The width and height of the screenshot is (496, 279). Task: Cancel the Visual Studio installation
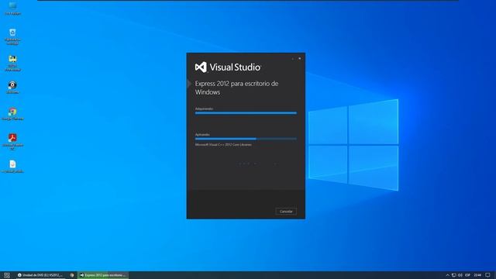tap(286, 212)
